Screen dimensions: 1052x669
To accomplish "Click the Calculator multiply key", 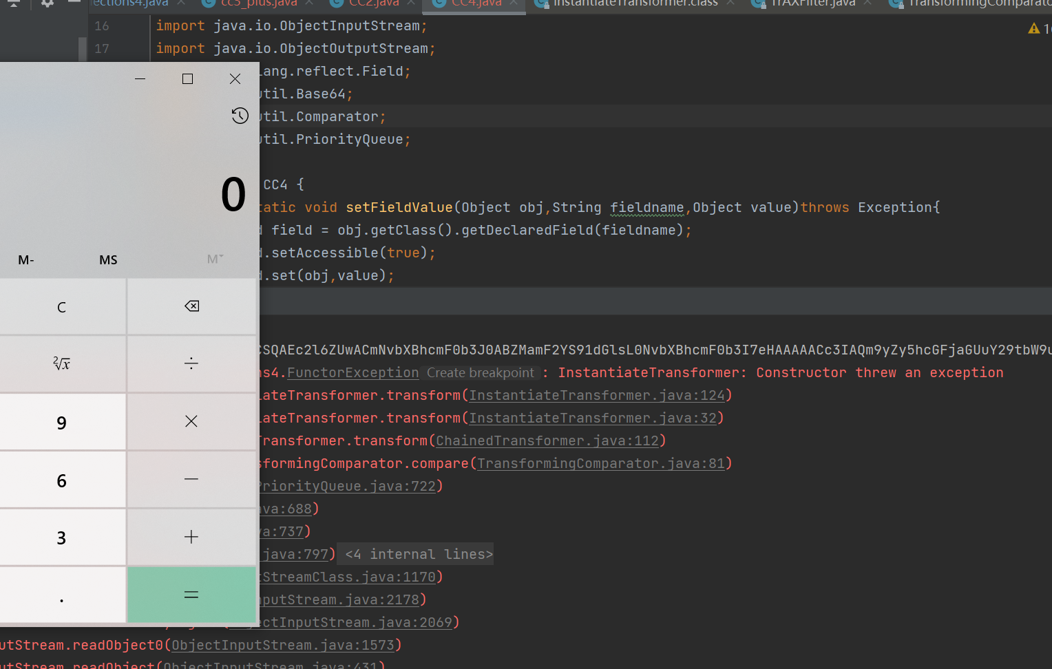I will click(191, 421).
